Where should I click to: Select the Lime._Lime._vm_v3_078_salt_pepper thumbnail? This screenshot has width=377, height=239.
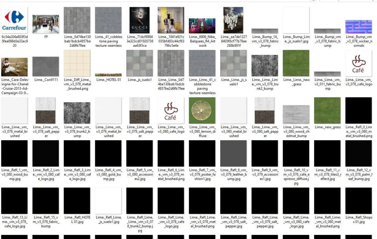pyautogui.click(x=46, y=110)
